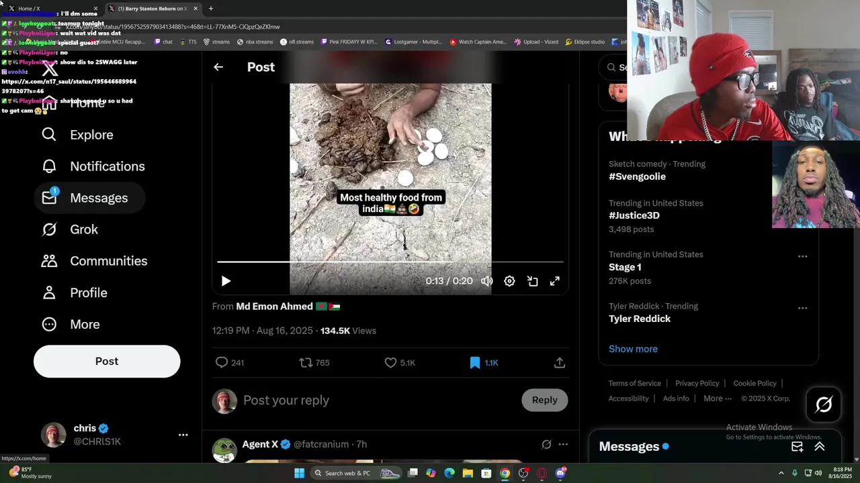
Task: Click Grok icon on Agent X's reply
Action: coord(546,444)
